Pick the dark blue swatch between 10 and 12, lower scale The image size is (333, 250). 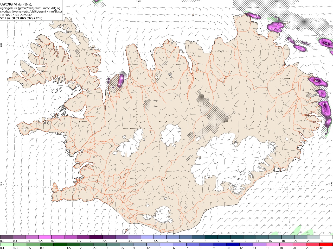[x=233, y=245]
